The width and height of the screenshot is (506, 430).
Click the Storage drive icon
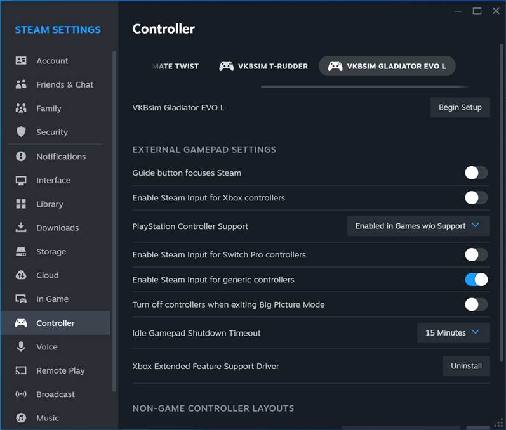tap(21, 251)
